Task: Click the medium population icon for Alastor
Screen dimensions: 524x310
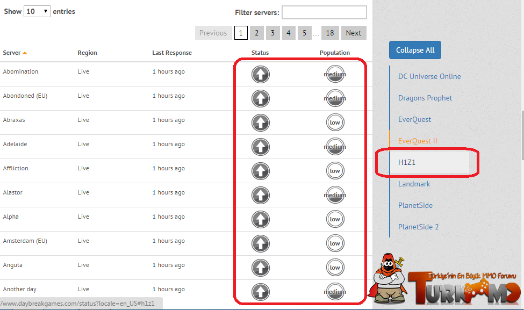Action: coord(335,195)
